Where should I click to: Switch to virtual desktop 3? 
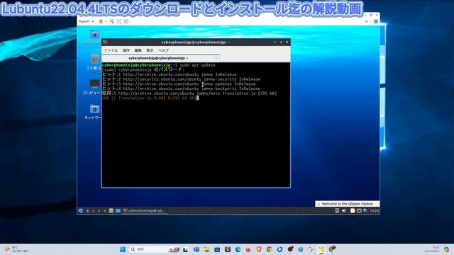point(99,211)
